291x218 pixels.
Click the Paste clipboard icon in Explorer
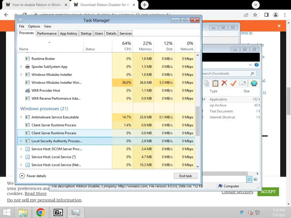[x=215, y=83]
